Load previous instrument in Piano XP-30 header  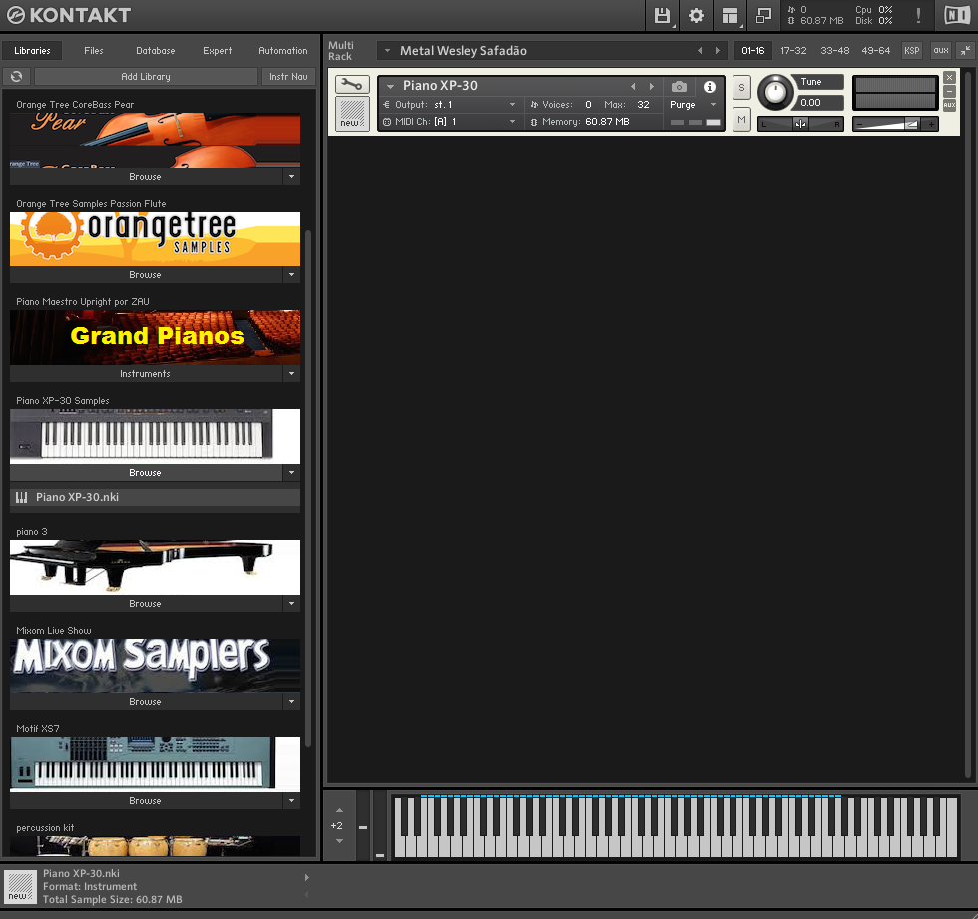tap(633, 86)
